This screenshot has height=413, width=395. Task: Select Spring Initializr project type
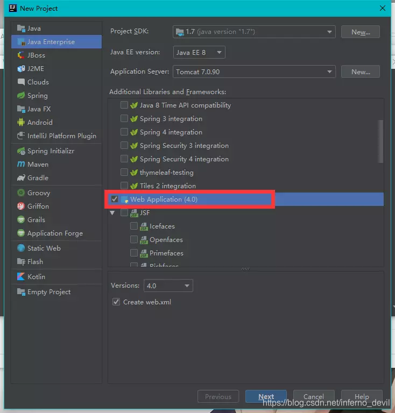tap(57, 151)
